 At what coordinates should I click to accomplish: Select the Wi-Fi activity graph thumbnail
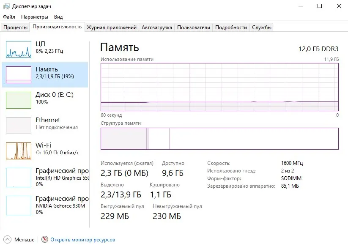[19, 151]
